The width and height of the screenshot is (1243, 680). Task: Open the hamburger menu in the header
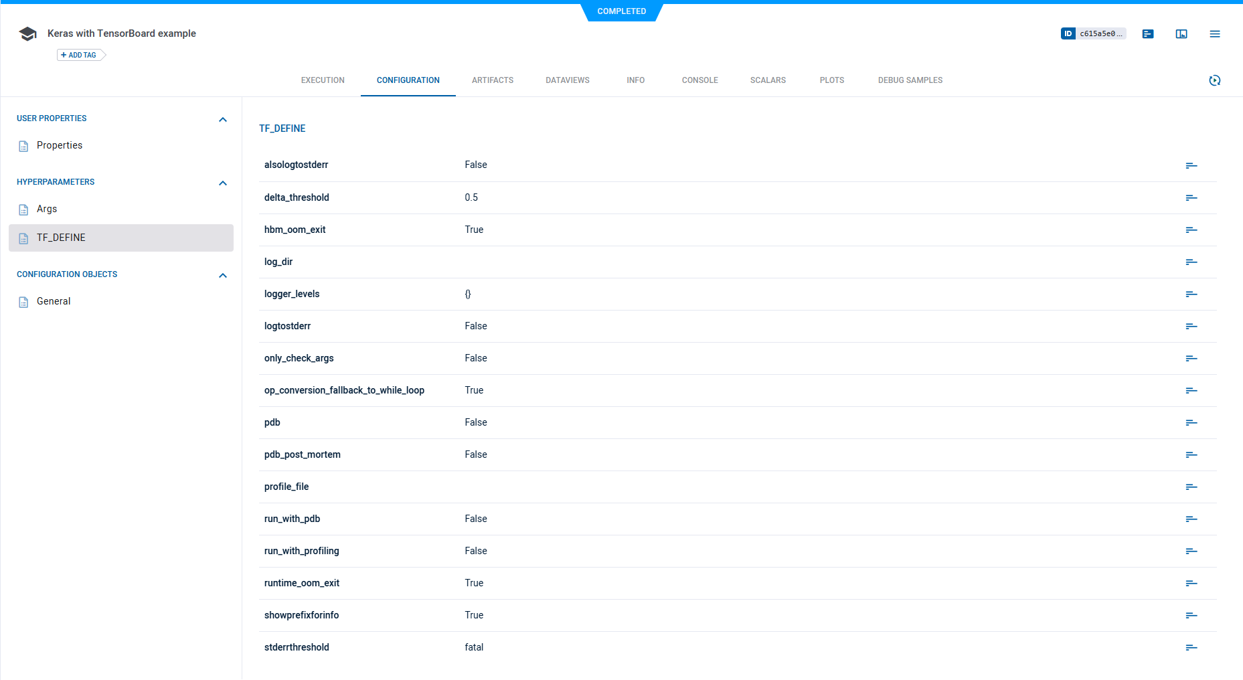(x=1214, y=33)
